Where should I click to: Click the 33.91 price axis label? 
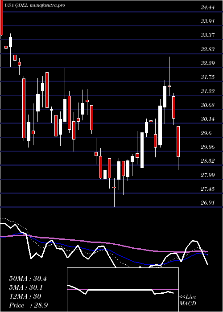[x=208, y=21]
